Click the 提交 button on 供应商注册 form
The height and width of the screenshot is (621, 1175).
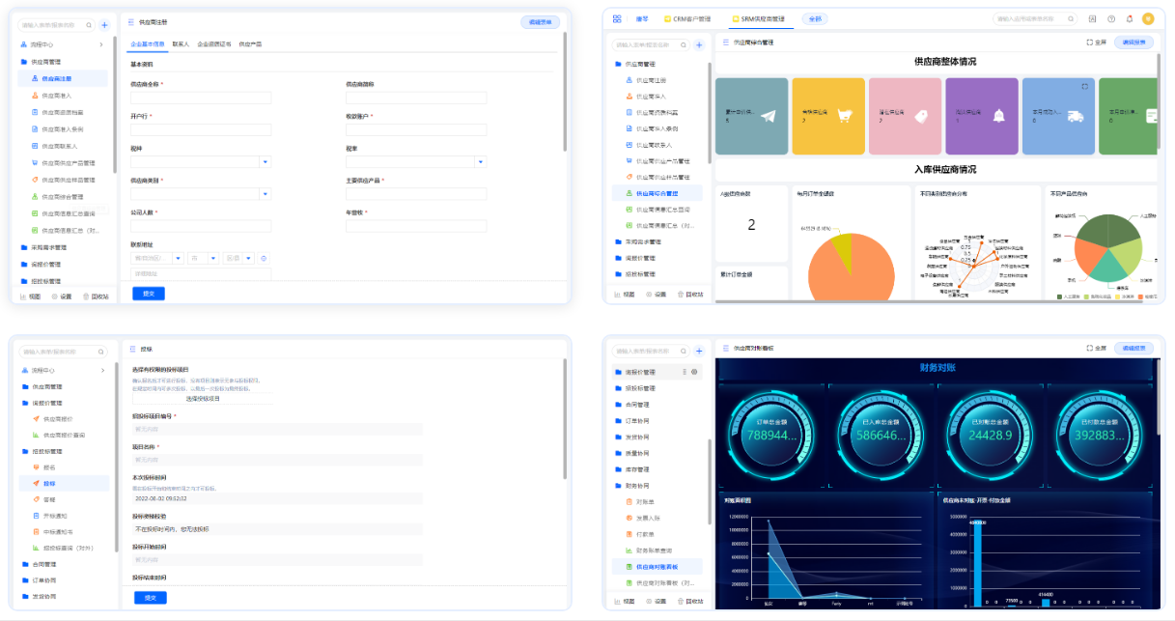point(149,293)
